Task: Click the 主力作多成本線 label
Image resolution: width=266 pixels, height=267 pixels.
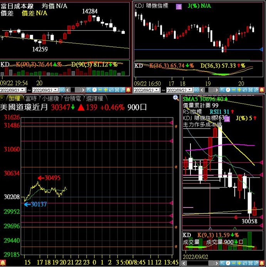Action: point(202,125)
